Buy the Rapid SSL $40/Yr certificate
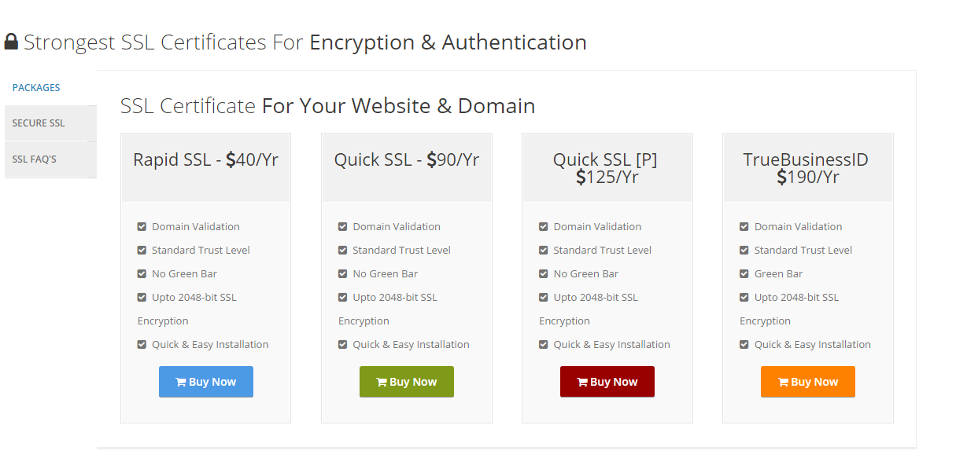The width and height of the screenshot is (956, 469). click(x=206, y=382)
